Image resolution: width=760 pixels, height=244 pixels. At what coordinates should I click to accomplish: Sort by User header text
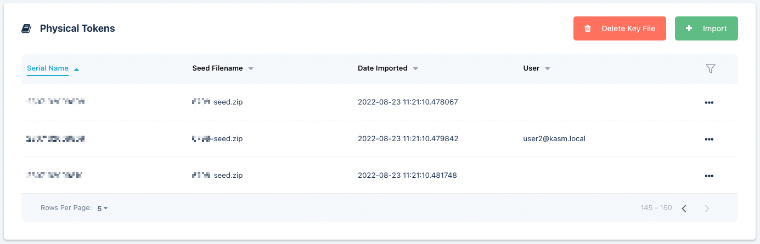click(531, 68)
